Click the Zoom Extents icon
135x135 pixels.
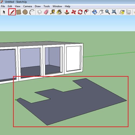114,12
